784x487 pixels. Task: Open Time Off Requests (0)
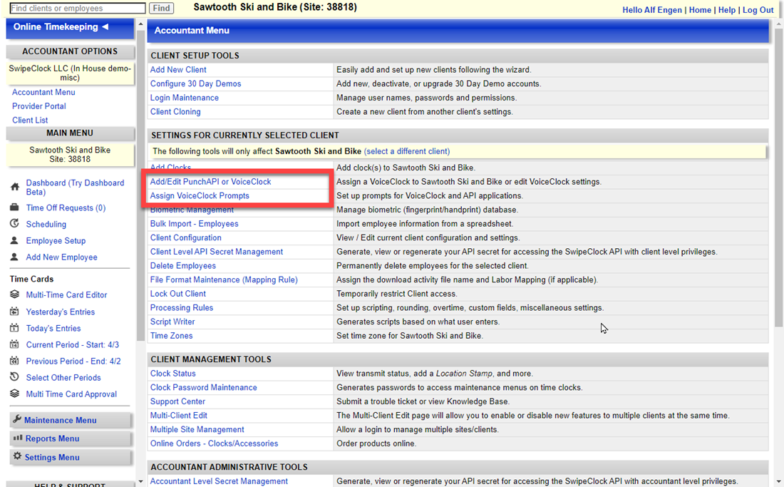[66, 207]
